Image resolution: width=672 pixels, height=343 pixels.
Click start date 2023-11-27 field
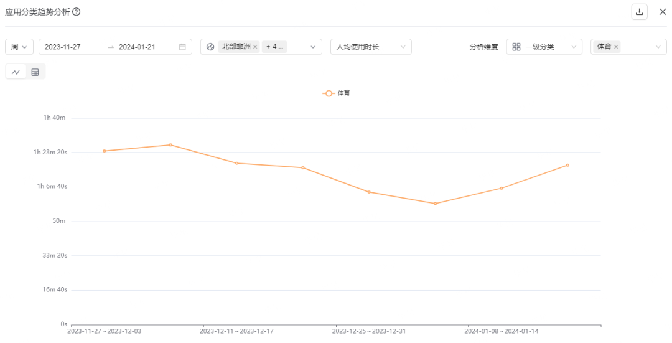click(x=63, y=47)
